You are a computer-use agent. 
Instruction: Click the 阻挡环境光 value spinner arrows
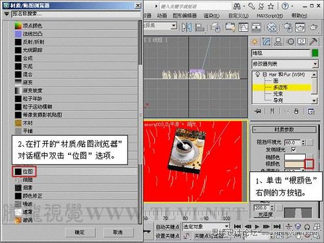(303, 143)
